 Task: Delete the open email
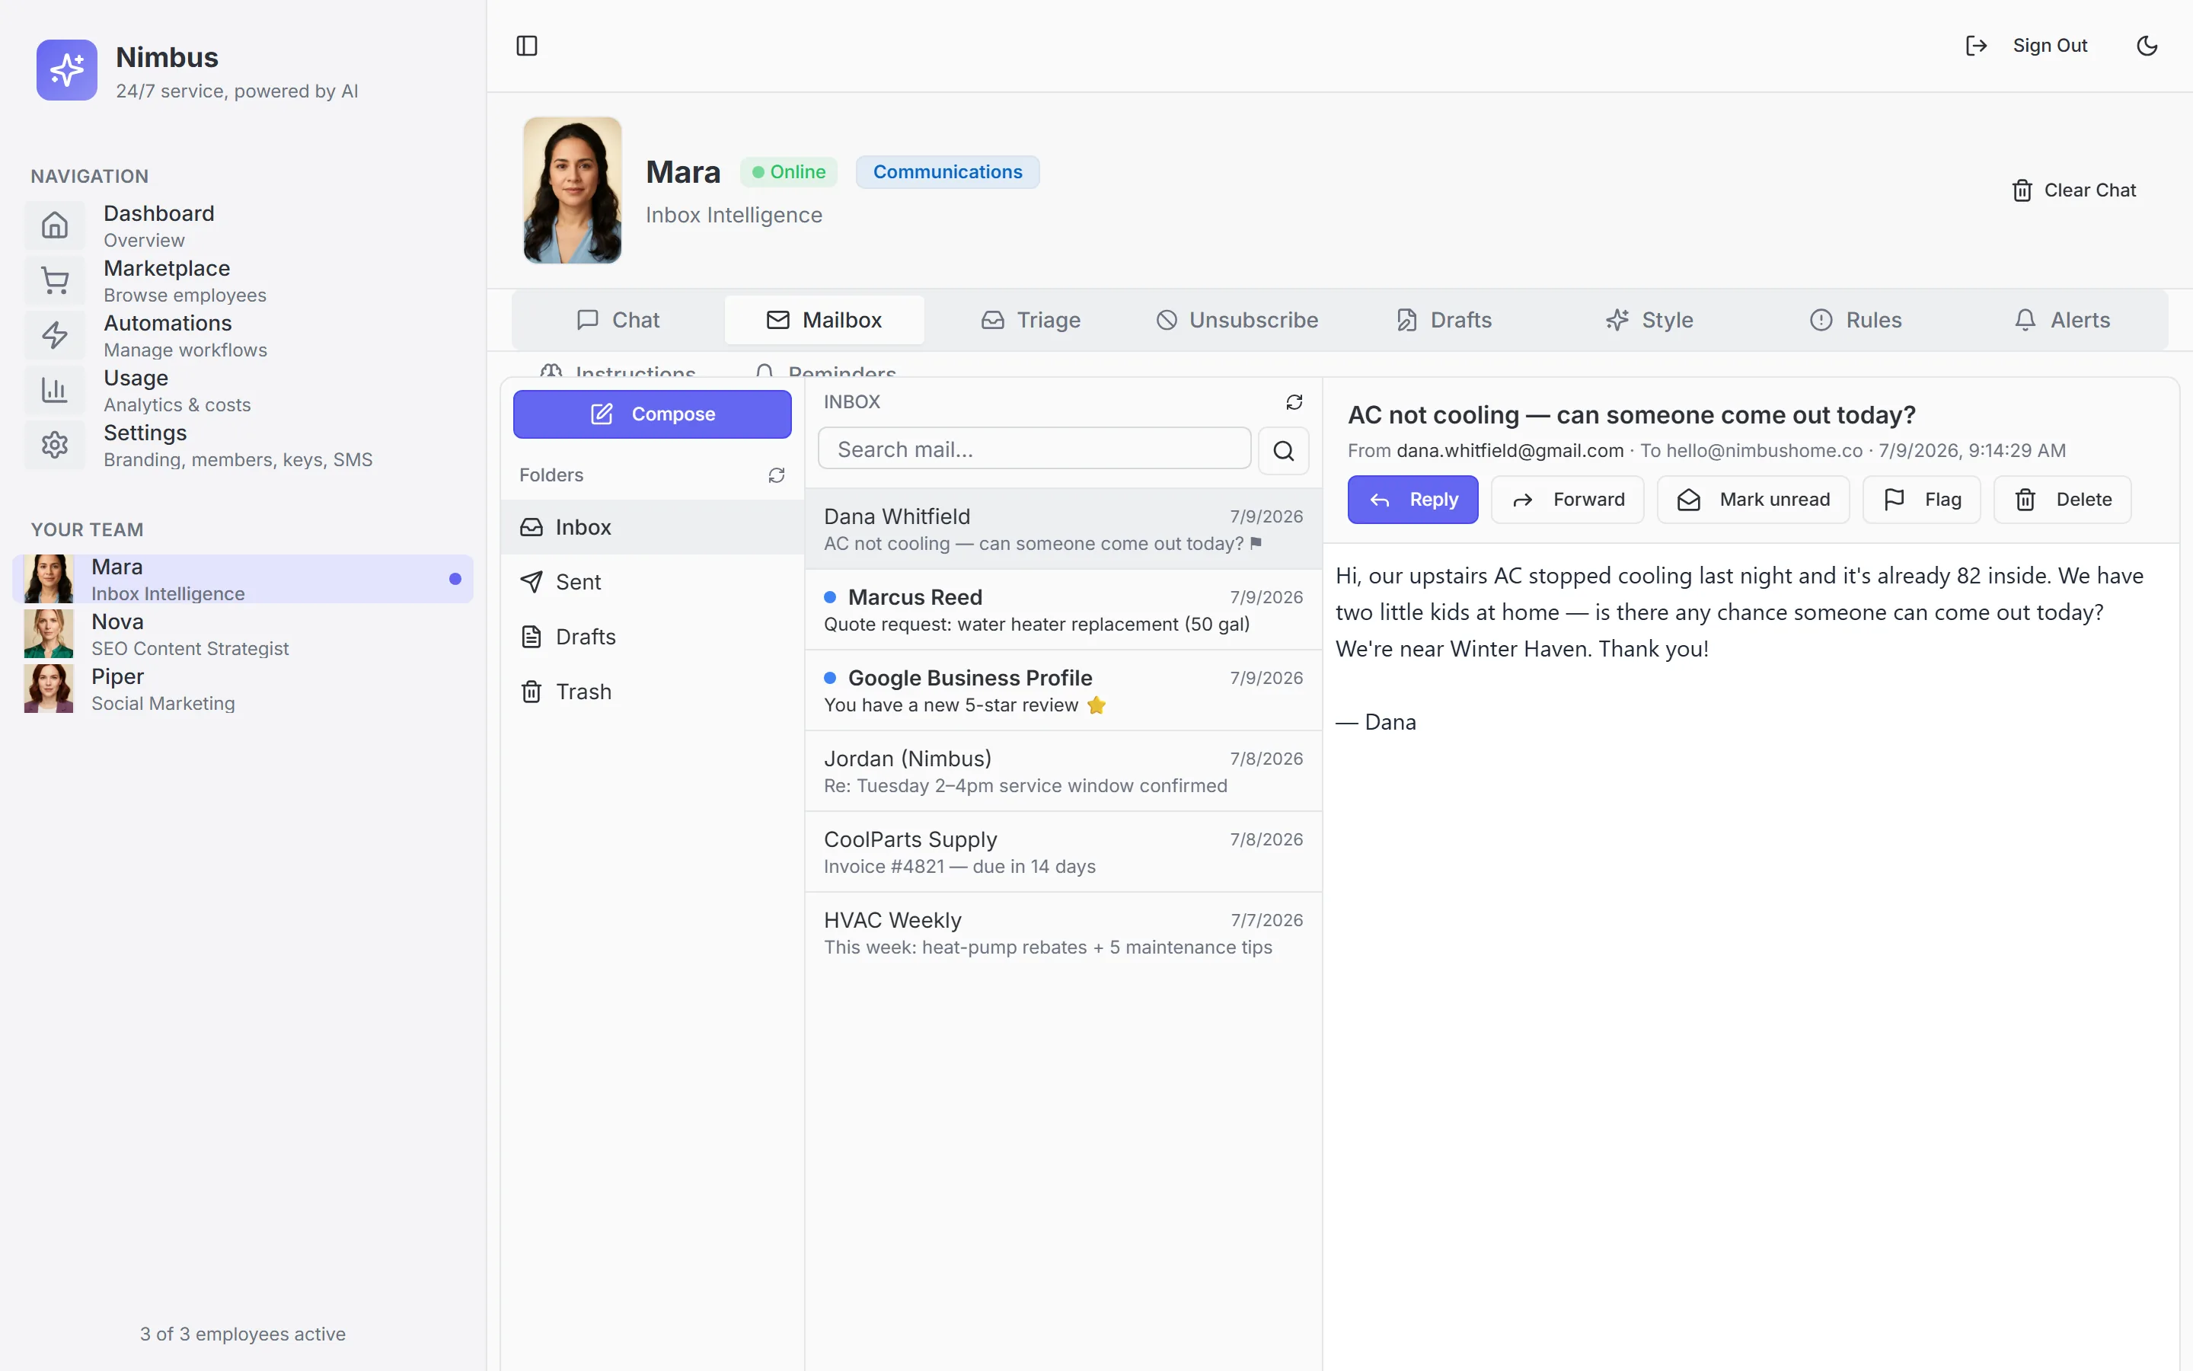(2063, 500)
